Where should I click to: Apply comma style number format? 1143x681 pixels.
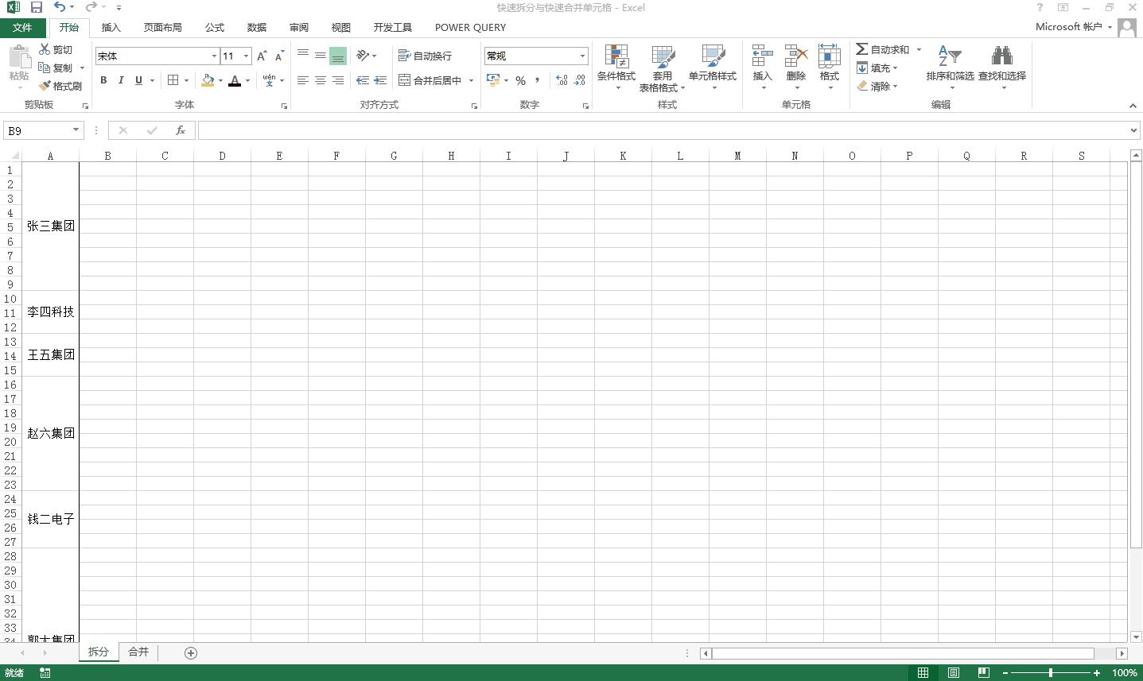point(538,80)
